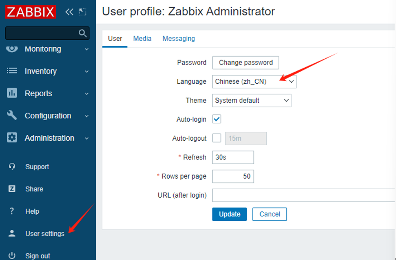Click the Configuration wrench icon
The height and width of the screenshot is (260, 396).
pyautogui.click(x=12, y=115)
